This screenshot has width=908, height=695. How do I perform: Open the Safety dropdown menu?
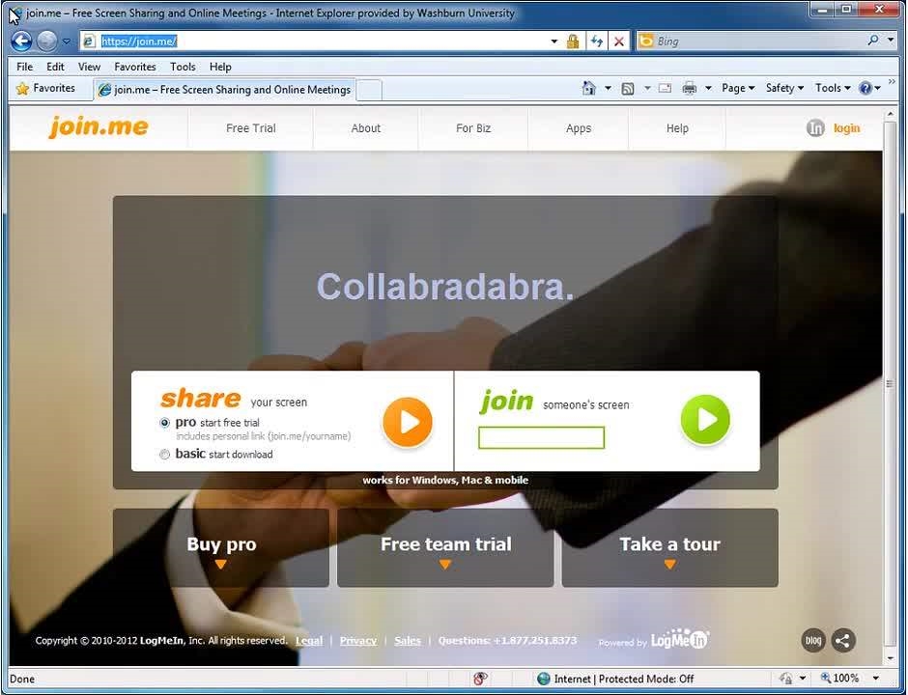[784, 88]
